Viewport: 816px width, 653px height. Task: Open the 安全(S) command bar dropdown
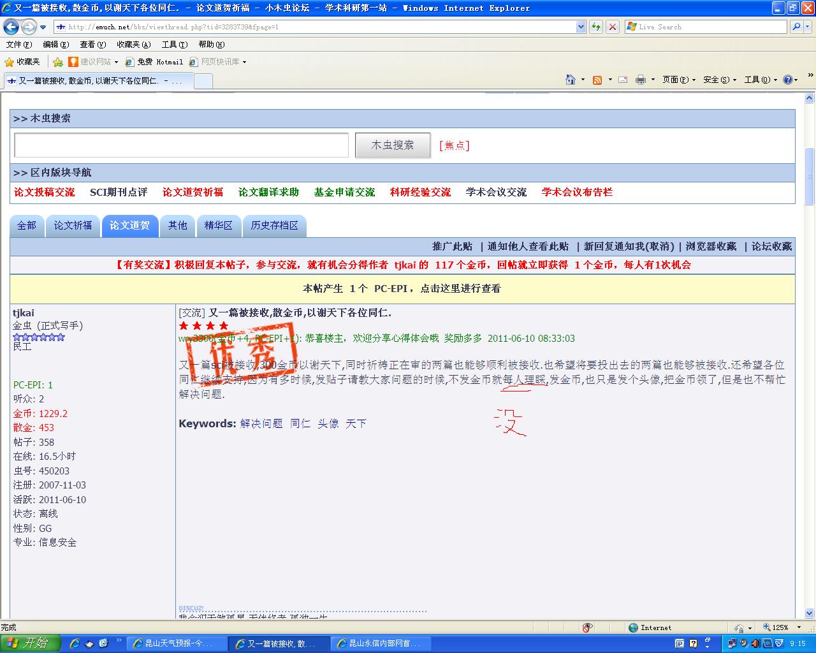point(720,80)
